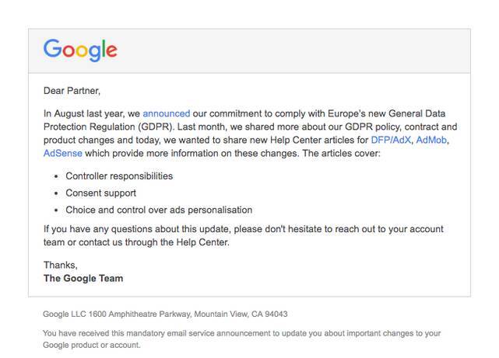Click the Google LLC address line

pos(165,315)
